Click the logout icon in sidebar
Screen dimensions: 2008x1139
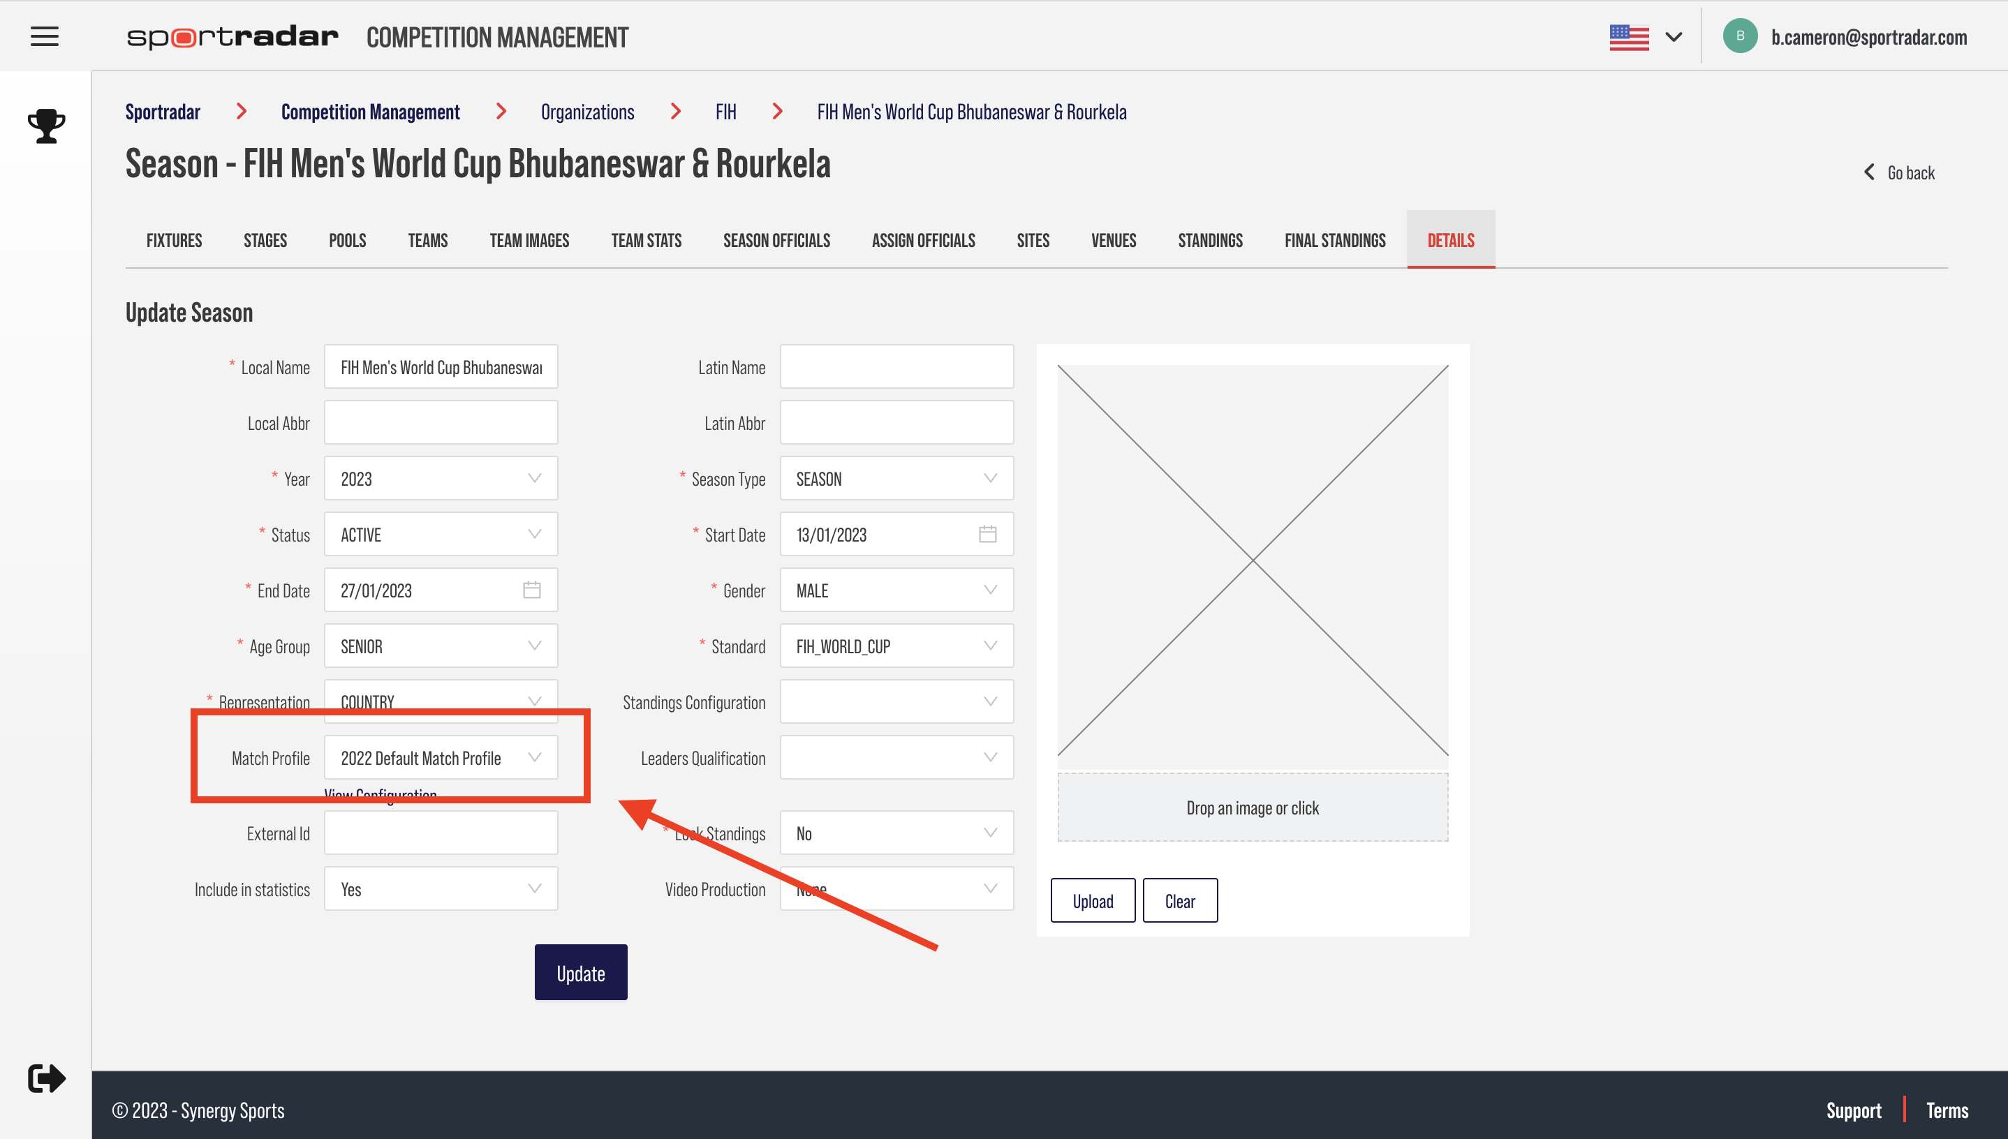[x=46, y=1079]
